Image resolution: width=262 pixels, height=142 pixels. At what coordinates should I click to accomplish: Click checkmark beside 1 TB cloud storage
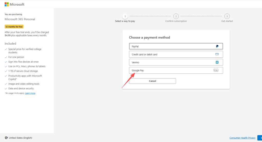[6, 71]
